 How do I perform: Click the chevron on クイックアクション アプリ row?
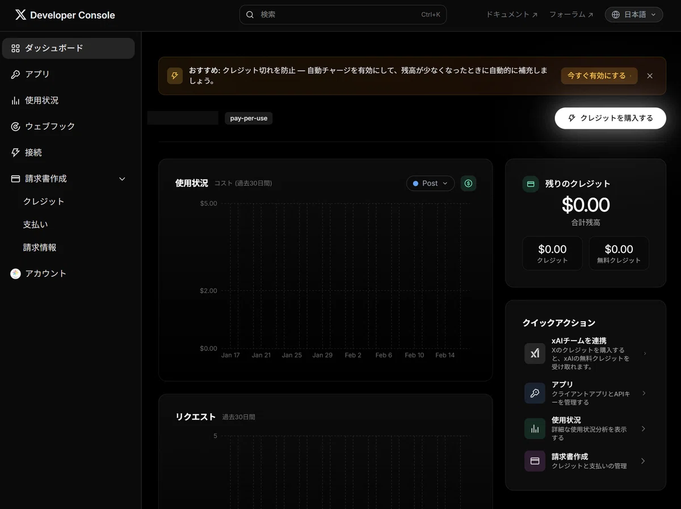pyautogui.click(x=643, y=393)
